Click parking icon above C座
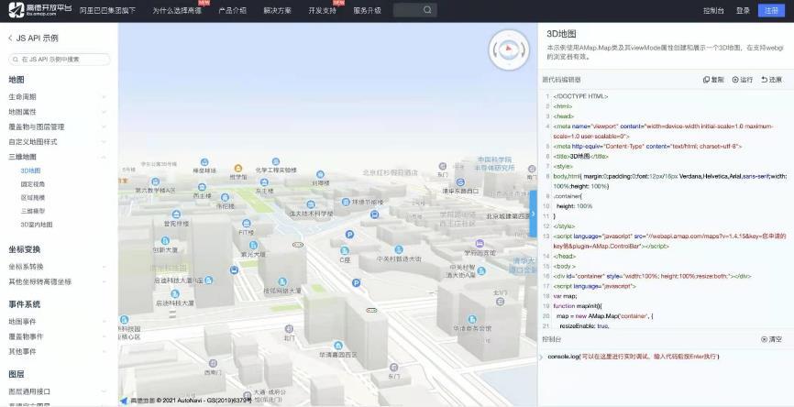Viewport: 794px width, 407px height. tap(349, 234)
